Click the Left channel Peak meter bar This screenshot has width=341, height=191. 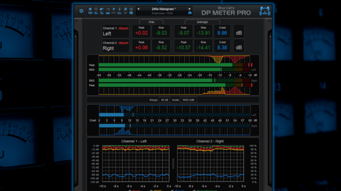(174, 65)
